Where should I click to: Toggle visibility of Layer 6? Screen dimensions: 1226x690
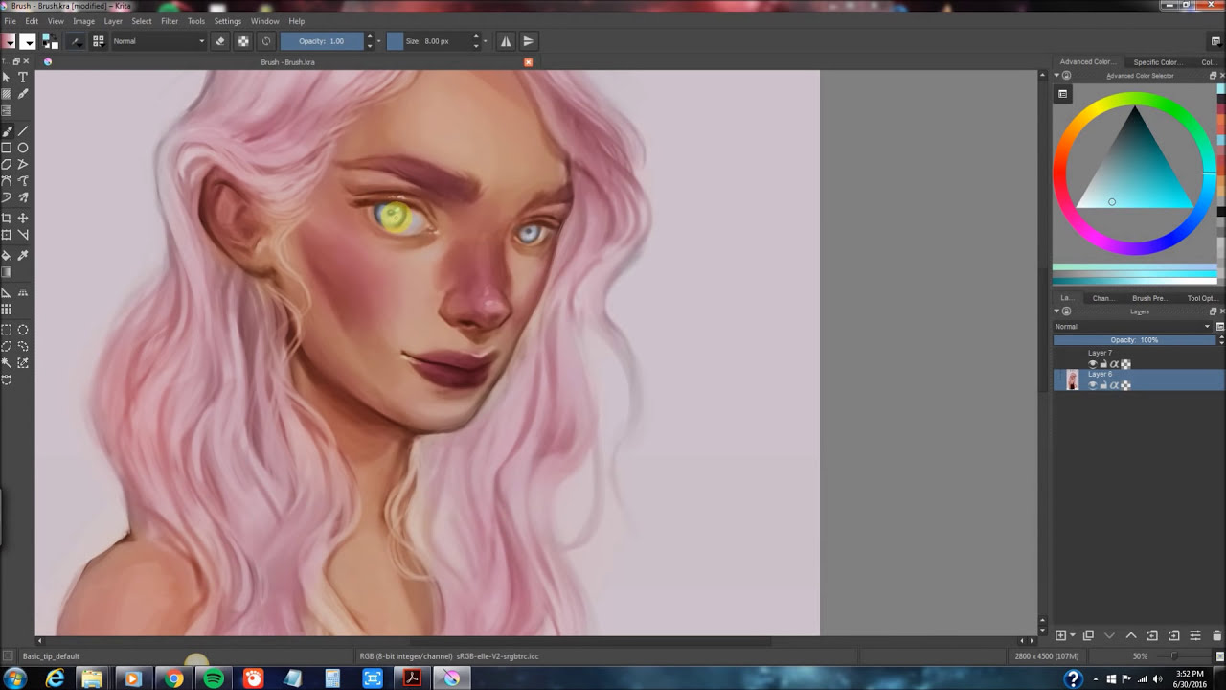coord(1092,385)
